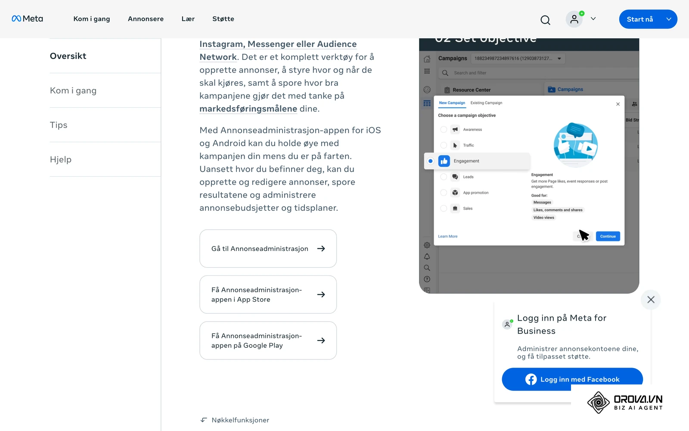
Task: Click the Search and filter field
Action: pos(538,73)
